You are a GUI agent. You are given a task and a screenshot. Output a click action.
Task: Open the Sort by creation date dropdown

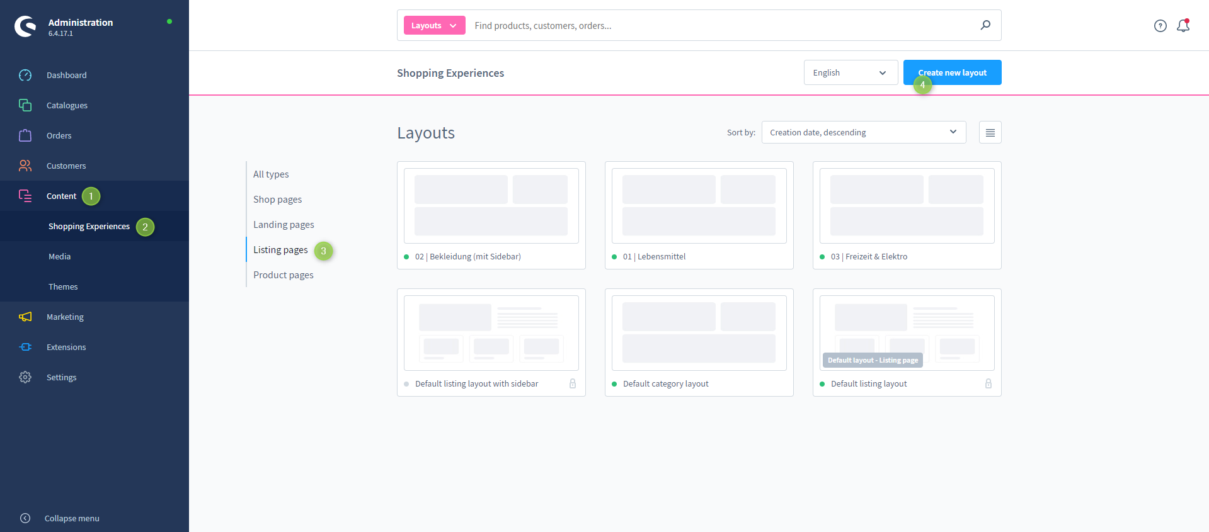tap(864, 132)
